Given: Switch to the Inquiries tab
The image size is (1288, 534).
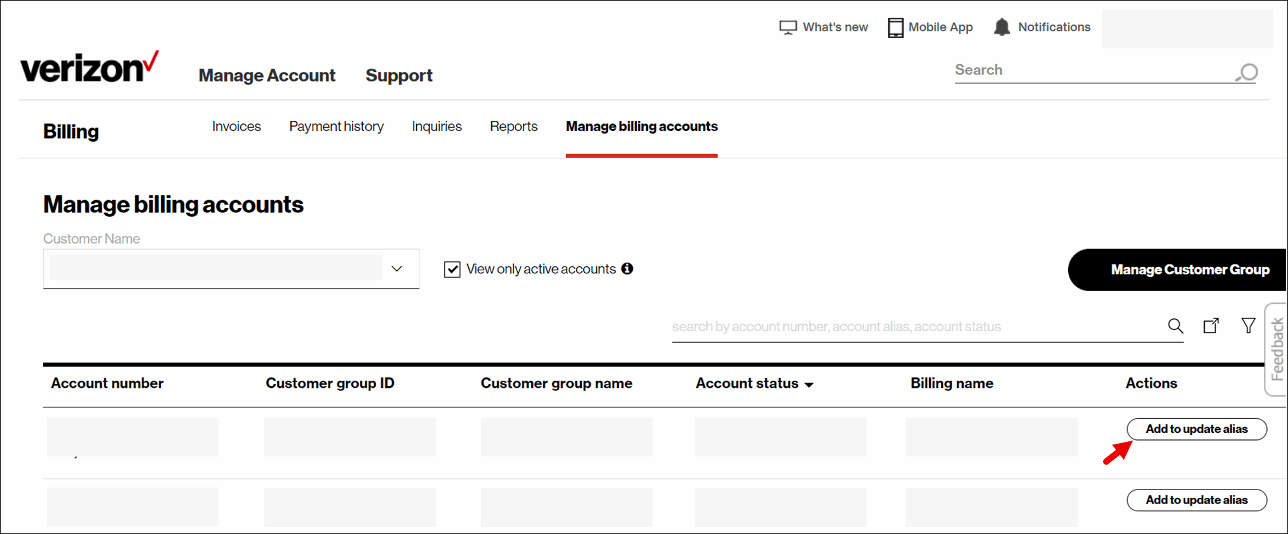Looking at the screenshot, I should click(437, 127).
